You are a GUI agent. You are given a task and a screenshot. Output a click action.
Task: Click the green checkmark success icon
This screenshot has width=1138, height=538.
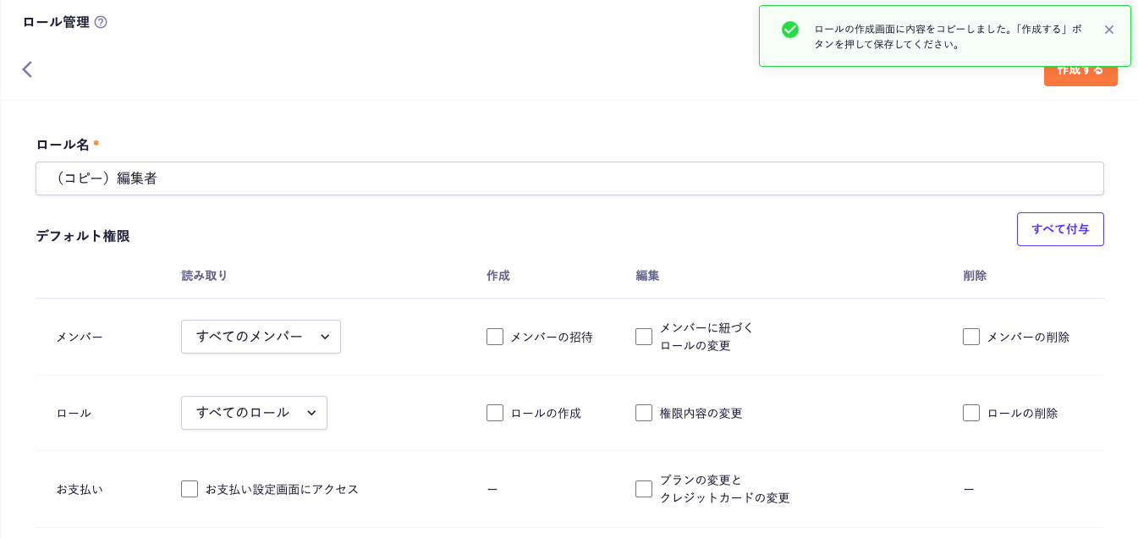click(x=789, y=30)
